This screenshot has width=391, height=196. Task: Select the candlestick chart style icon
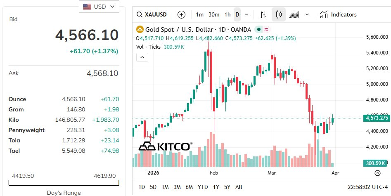279,14
